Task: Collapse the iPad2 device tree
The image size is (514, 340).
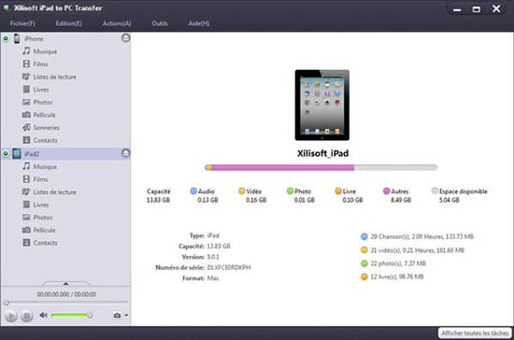Action: (x=125, y=153)
